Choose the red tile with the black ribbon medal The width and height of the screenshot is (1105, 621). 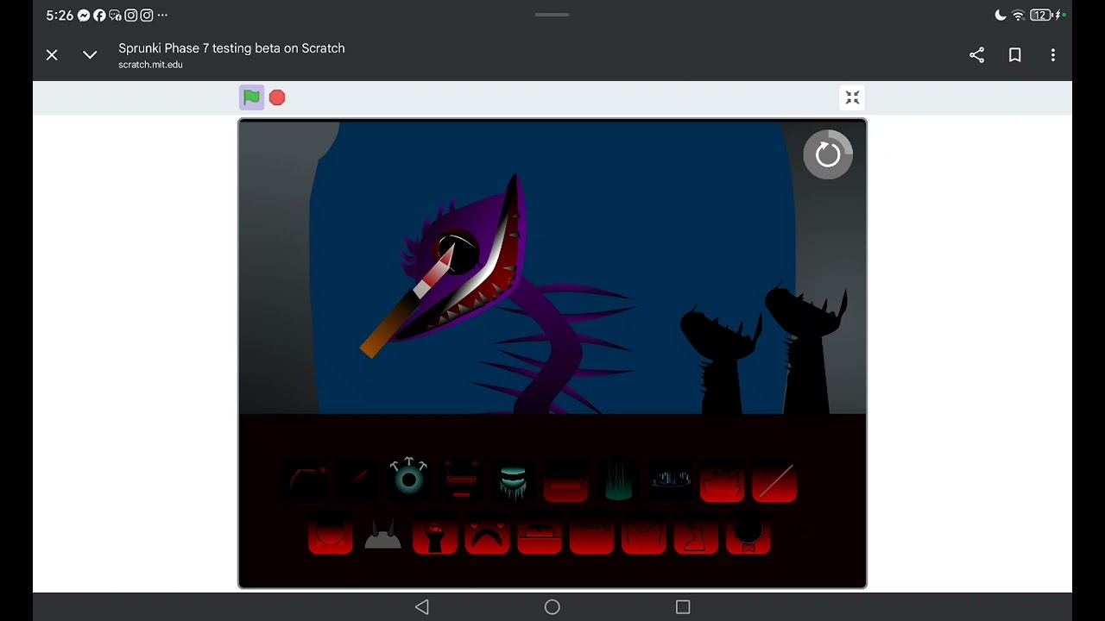point(748,533)
